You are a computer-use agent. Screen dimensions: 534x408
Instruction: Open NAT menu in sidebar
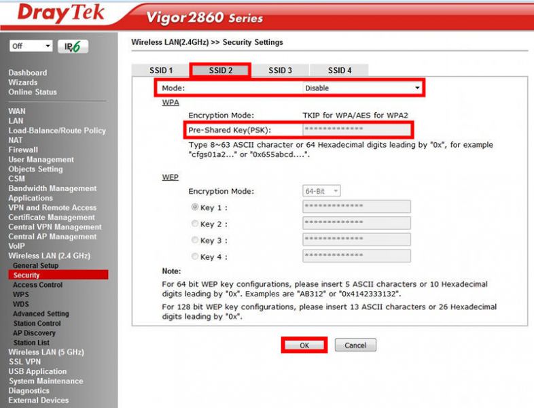click(16, 140)
